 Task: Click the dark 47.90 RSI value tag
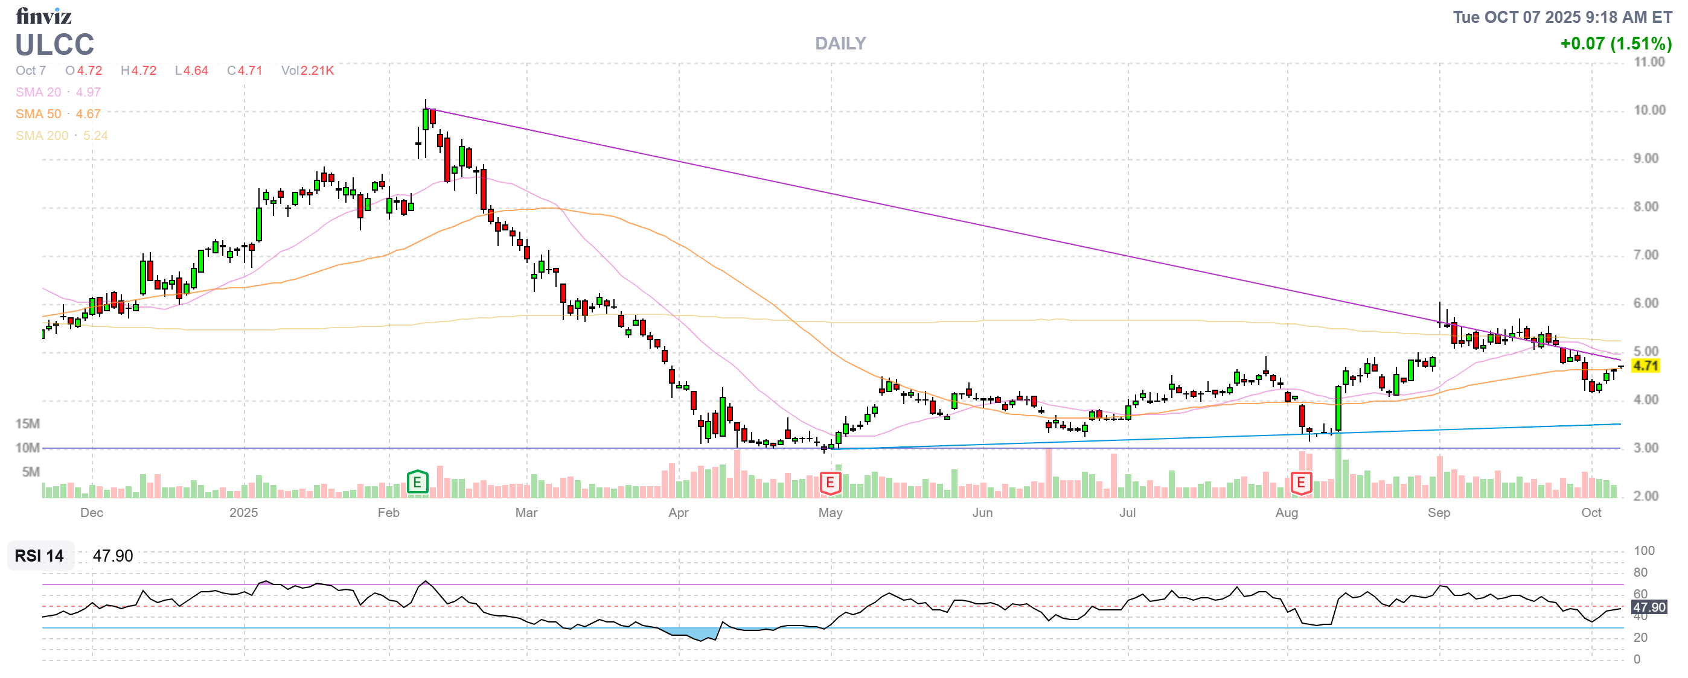coord(1649,607)
